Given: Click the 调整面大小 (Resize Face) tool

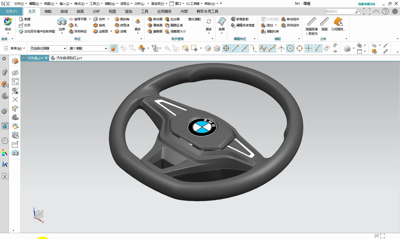Looking at the screenshot, I should coord(176,31).
